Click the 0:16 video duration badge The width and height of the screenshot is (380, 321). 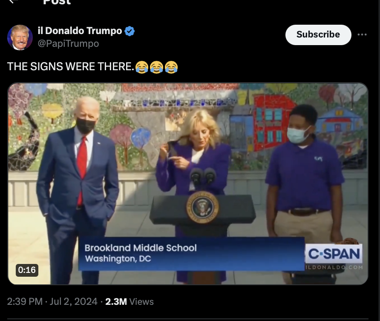(27, 270)
